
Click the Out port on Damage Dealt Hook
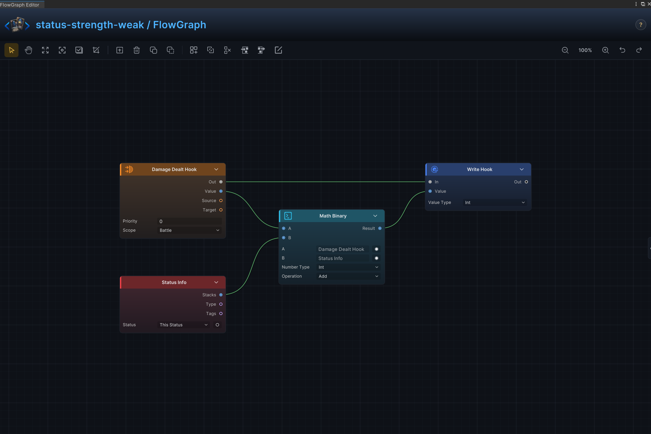coord(221,182)
